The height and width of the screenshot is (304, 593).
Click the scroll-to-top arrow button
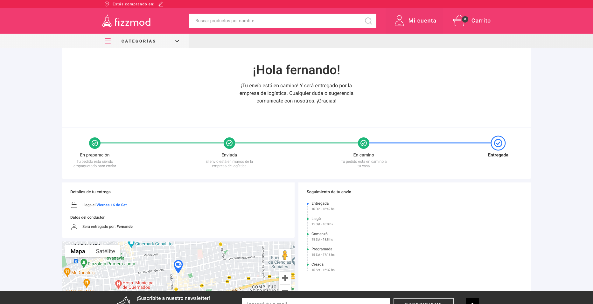click(472, 301)
